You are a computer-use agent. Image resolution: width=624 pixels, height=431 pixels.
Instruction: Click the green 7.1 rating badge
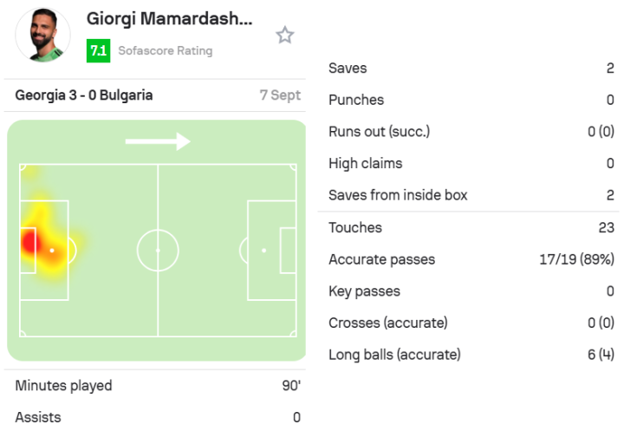click(x=98, y=50)
